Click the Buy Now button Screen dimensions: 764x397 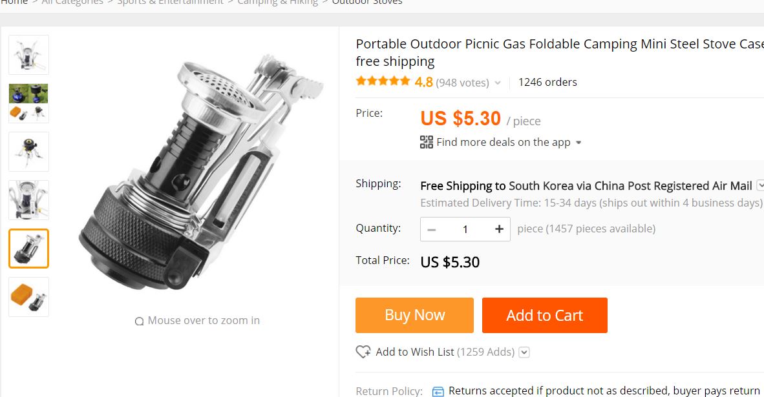(x=414, y=315)
